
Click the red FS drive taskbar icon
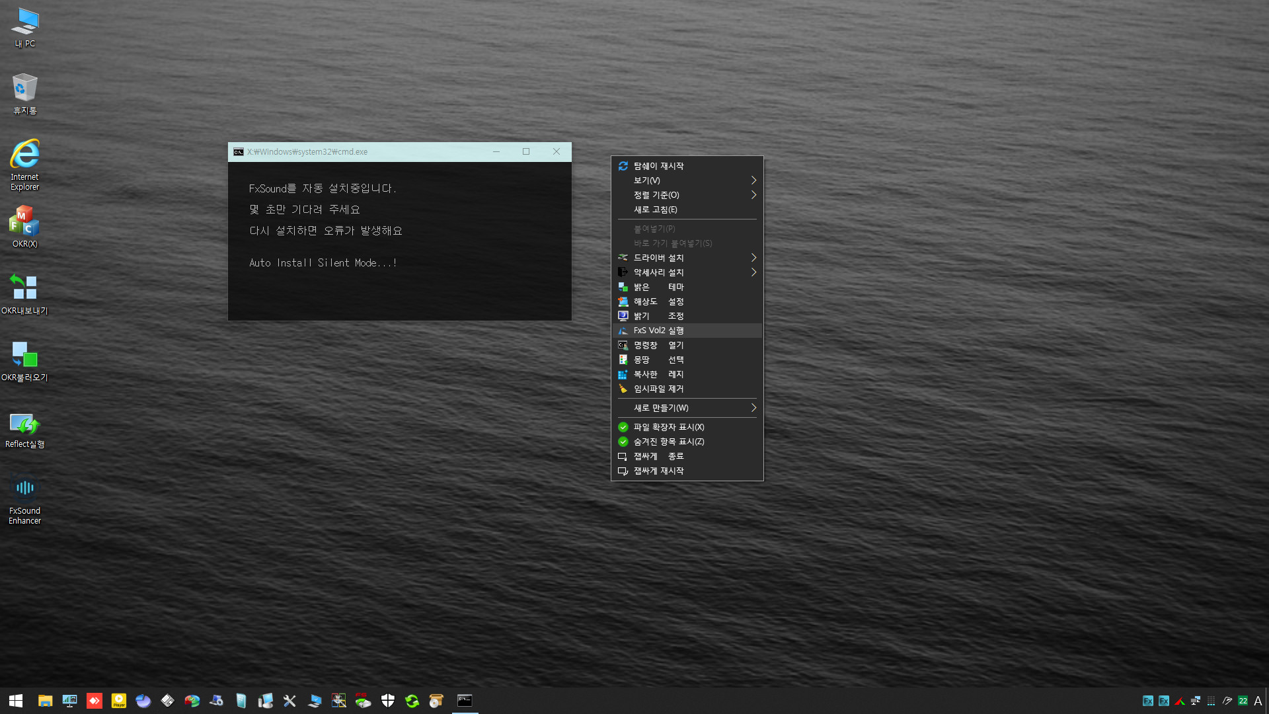tap(363, 701)
